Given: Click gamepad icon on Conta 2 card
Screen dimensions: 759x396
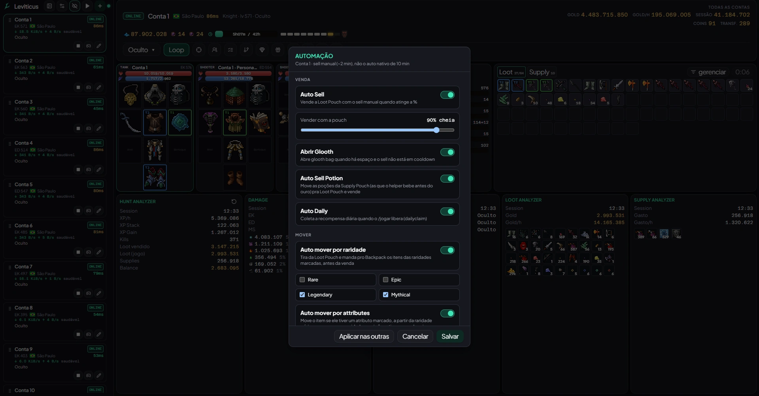Looking at the screenshot, I should pos(89,87).
